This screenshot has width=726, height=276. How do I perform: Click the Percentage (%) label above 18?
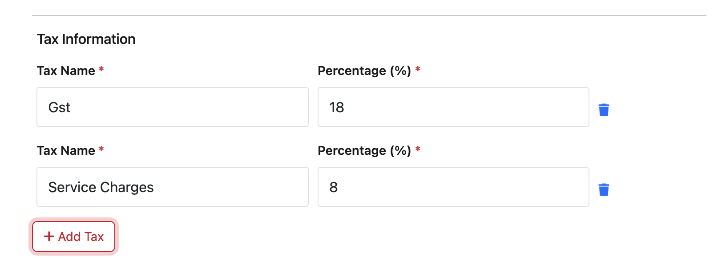(x=364, y=71)
